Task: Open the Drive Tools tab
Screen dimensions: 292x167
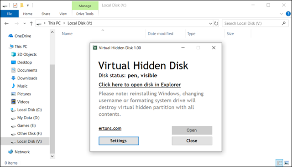Action: pos(85,14)
